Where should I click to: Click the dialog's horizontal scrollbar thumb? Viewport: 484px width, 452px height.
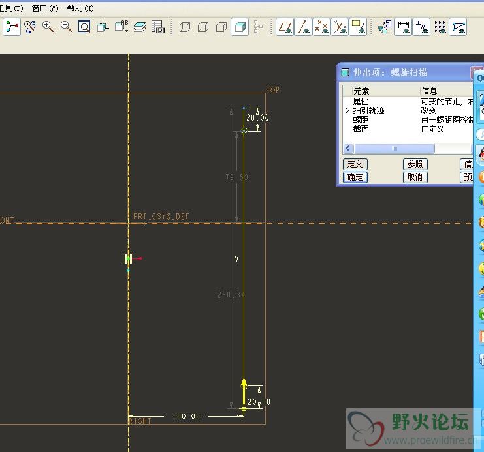click(x=394, y=148)
